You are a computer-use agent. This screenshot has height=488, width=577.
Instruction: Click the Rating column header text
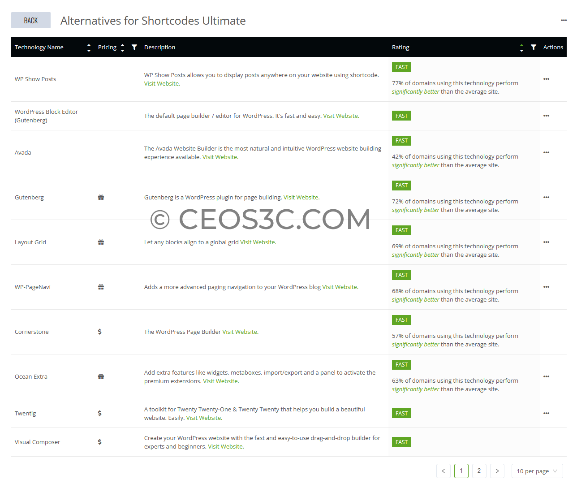(400, 47)
